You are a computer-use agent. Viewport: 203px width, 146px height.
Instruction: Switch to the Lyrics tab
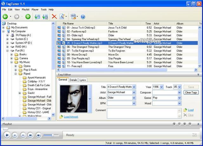(x=83, y=80)
